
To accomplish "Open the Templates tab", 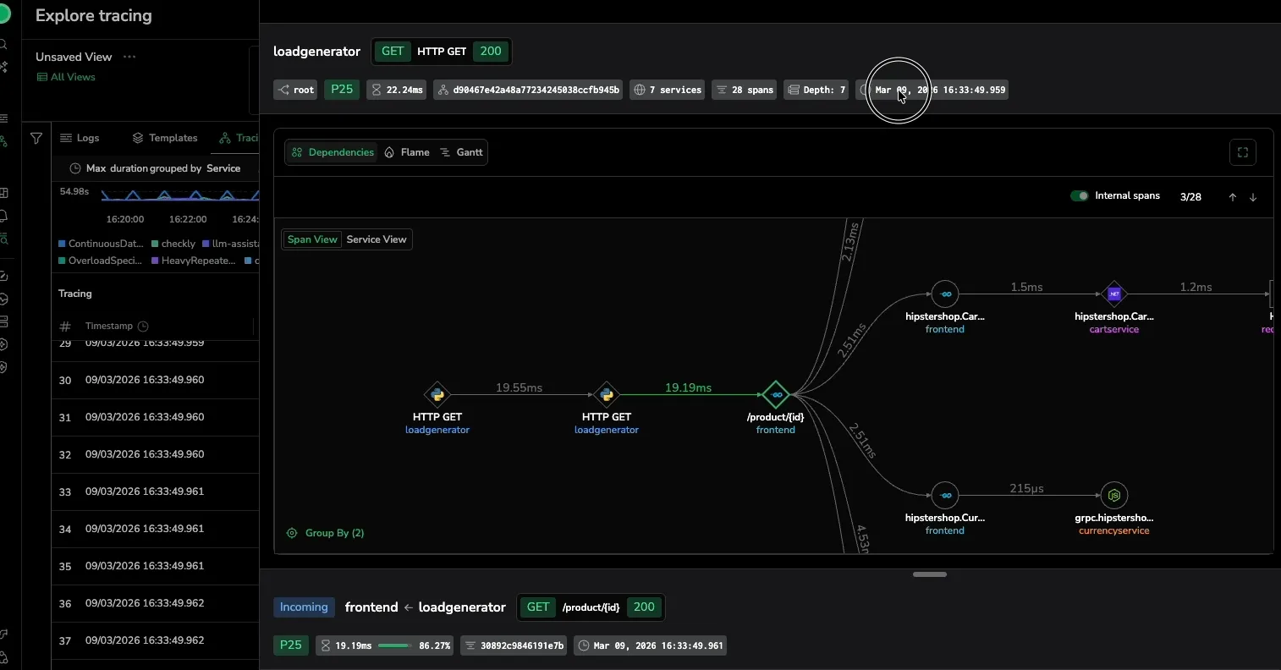I will coord(165,138).
